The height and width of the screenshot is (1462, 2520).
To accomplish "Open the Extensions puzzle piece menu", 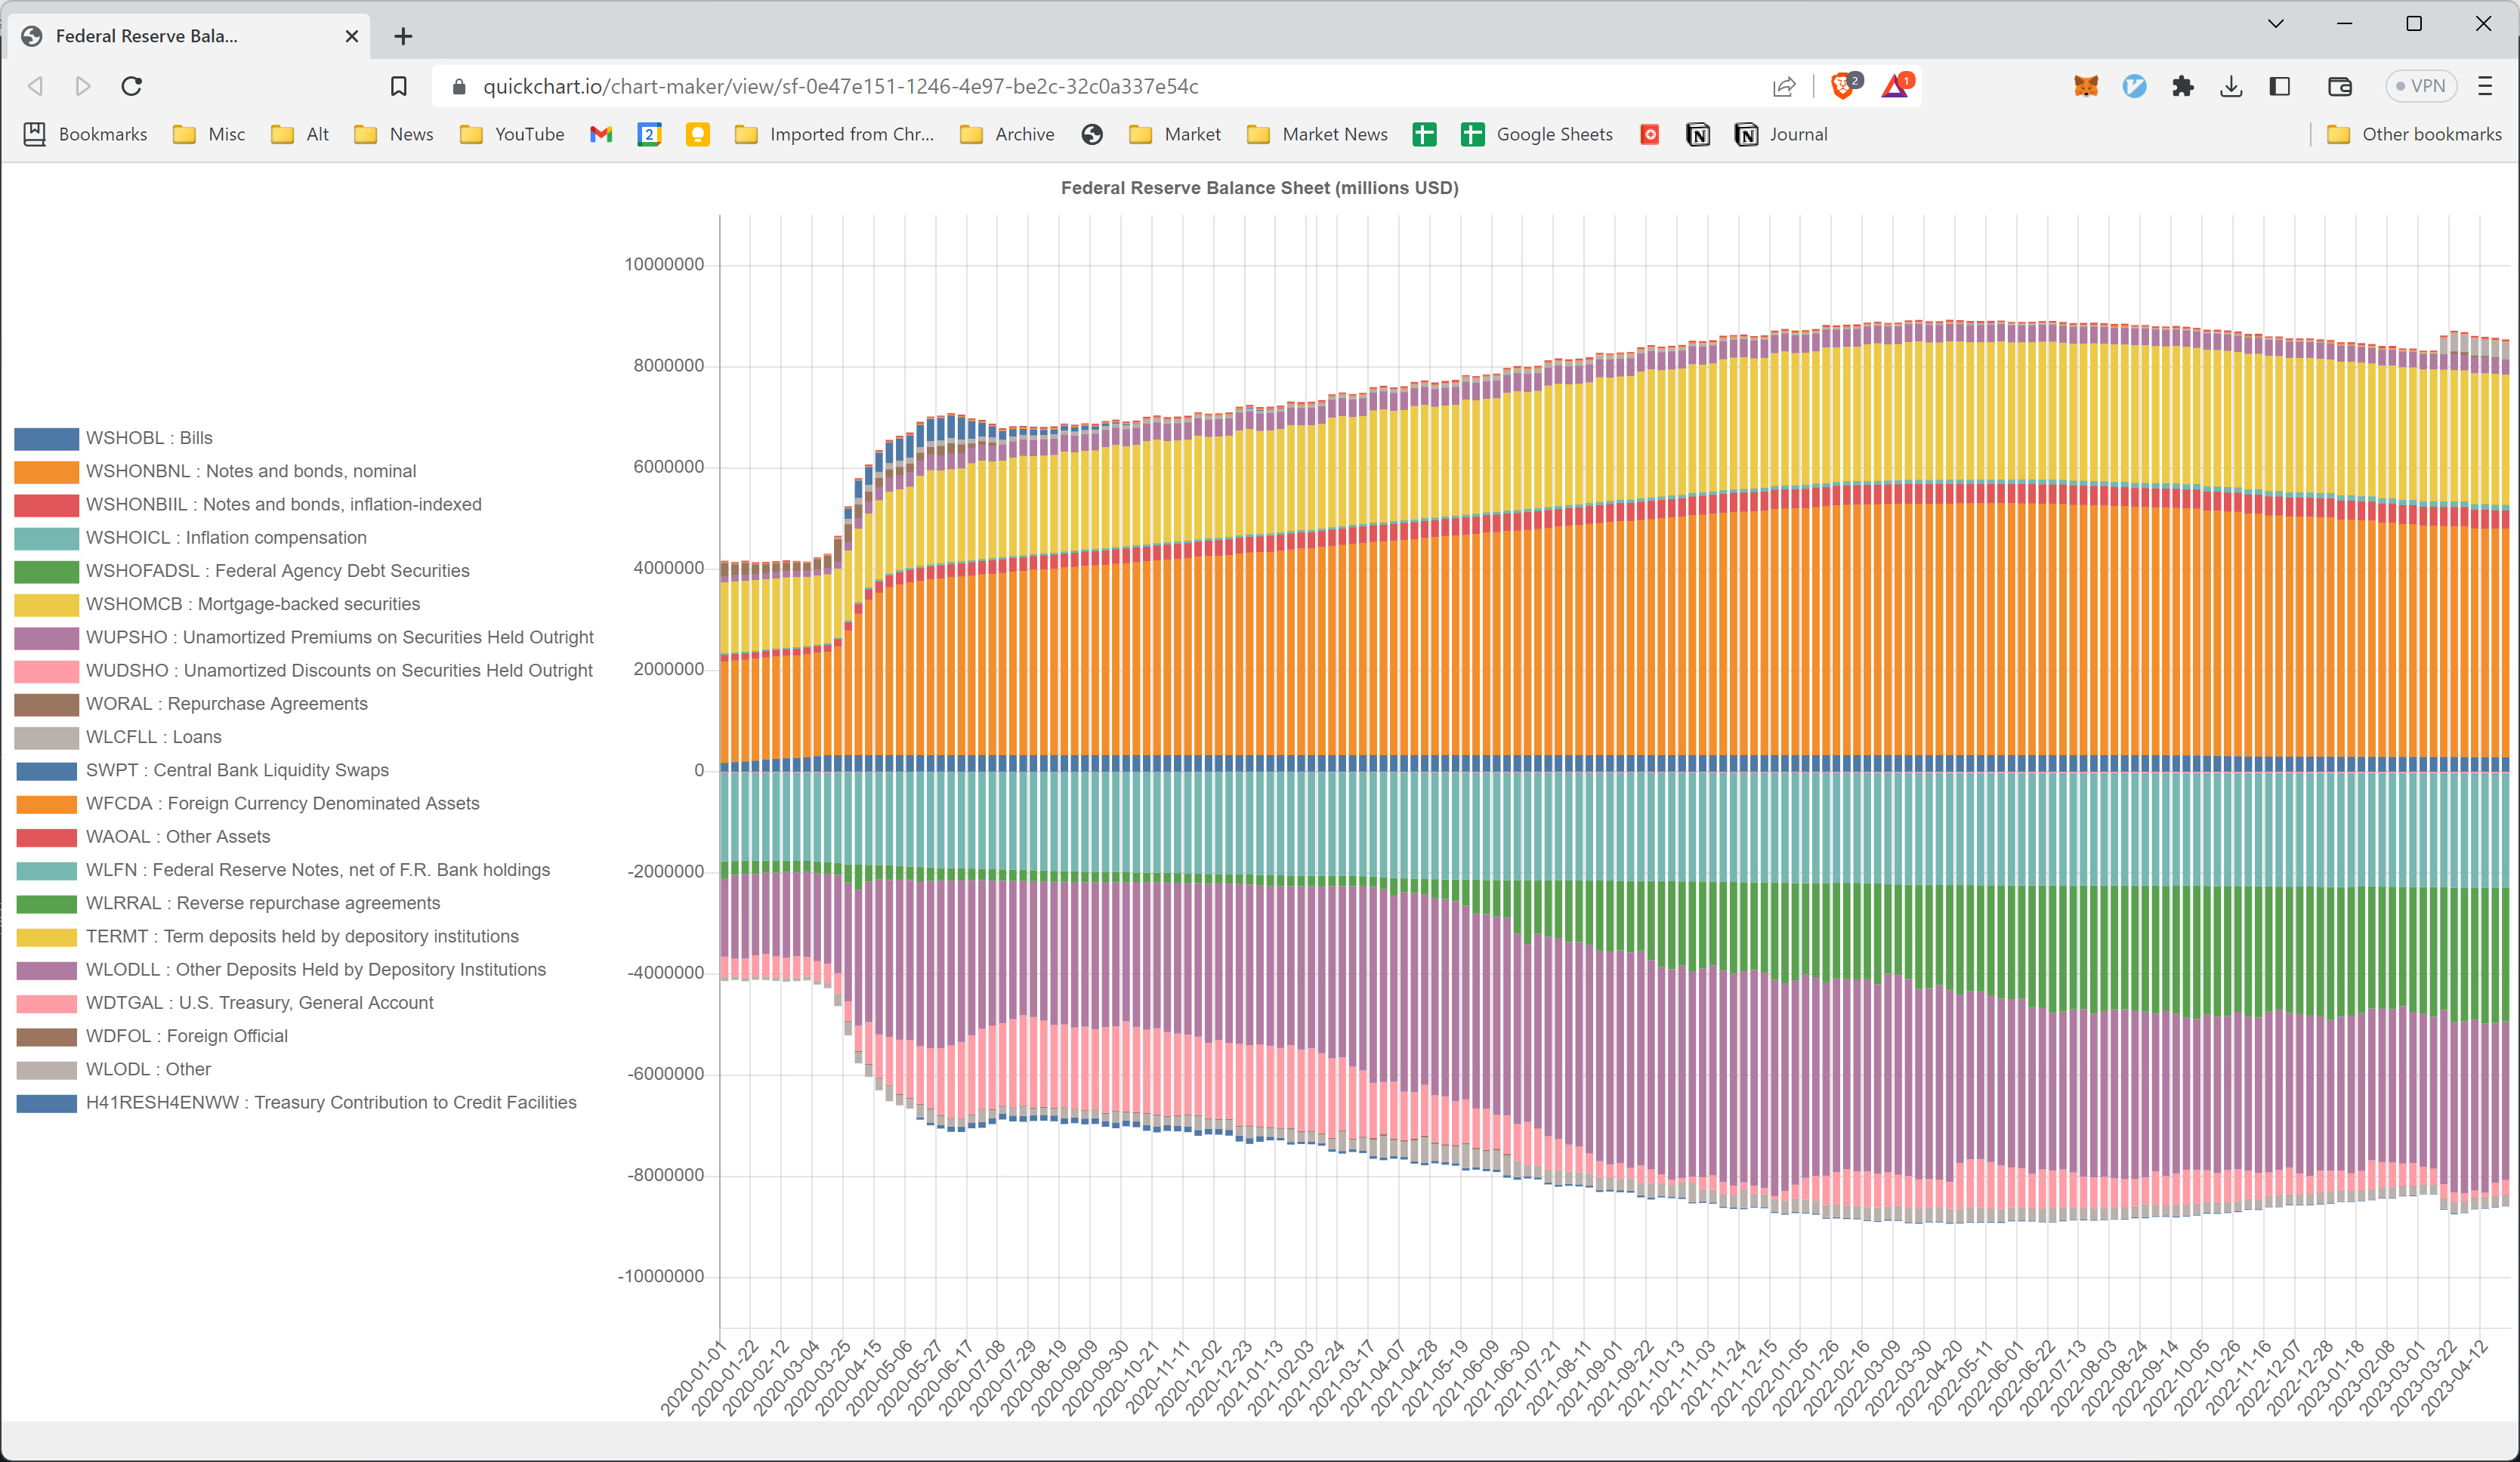I will [2183, 86].
